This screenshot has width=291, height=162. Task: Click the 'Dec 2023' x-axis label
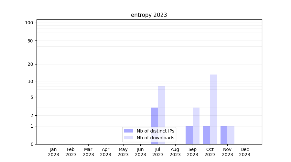pyautogui.click(x=245, y=152)
